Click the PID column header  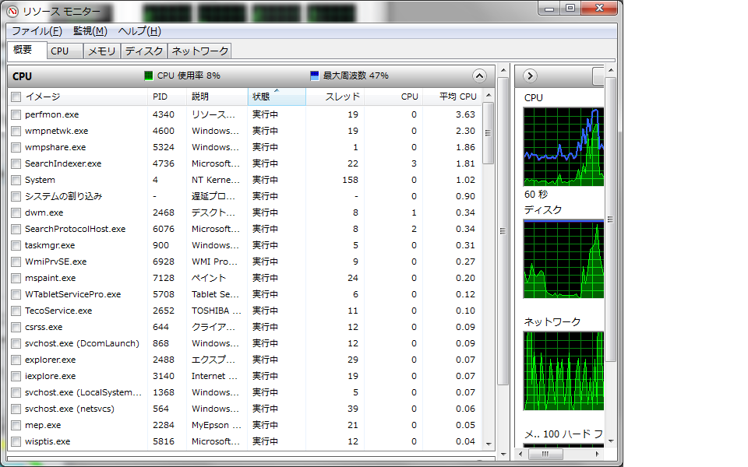tap(168, 97)
